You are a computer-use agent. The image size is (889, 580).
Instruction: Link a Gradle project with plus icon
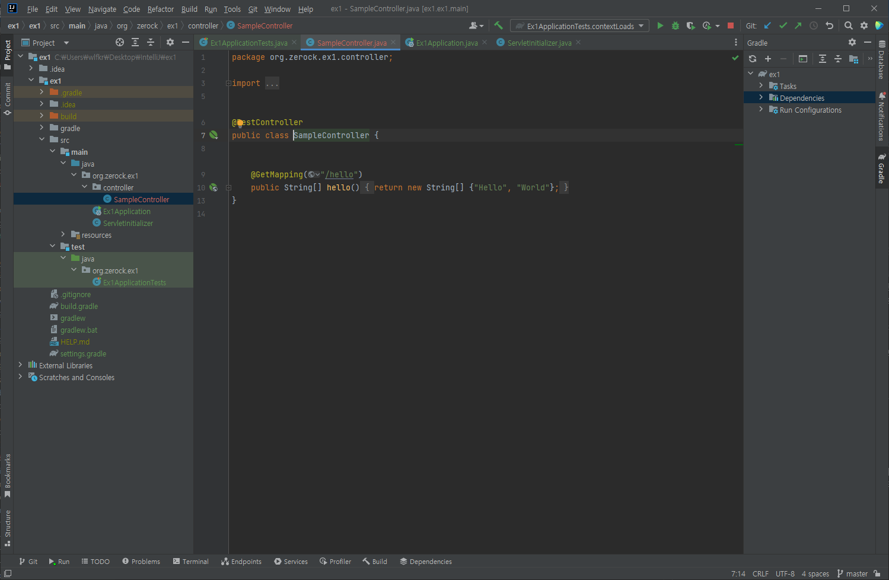(768, 59)
